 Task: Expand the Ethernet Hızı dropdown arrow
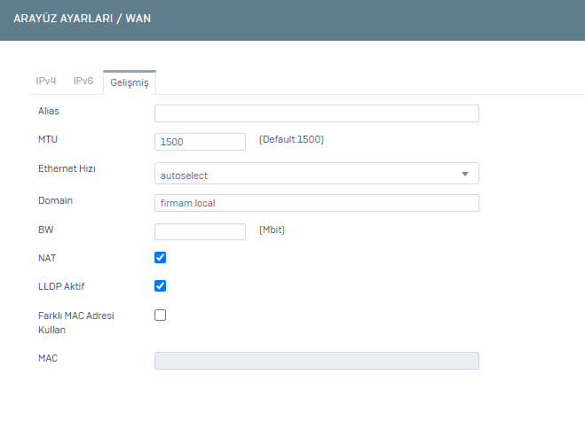pos(465,174)
